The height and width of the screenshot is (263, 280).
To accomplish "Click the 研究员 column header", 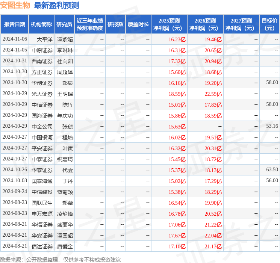I will point(64,24).
